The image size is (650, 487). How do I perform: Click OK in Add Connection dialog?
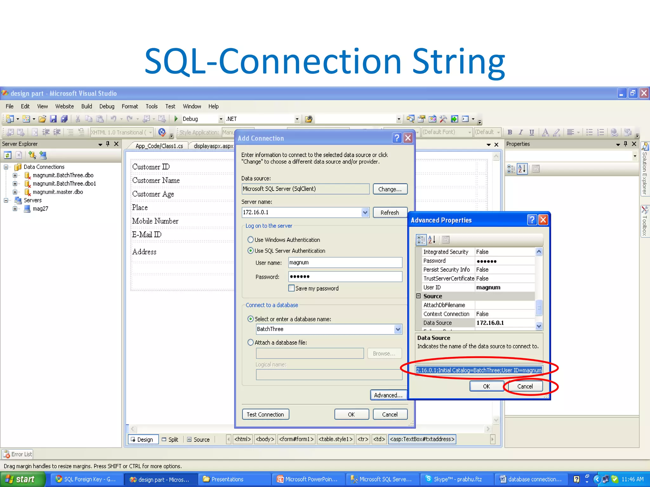coord(351,414)
